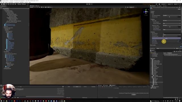The height and width of the screenshot is (102, 182).
Task: Start Play mode with the Play button
Action: click(87, 4)
